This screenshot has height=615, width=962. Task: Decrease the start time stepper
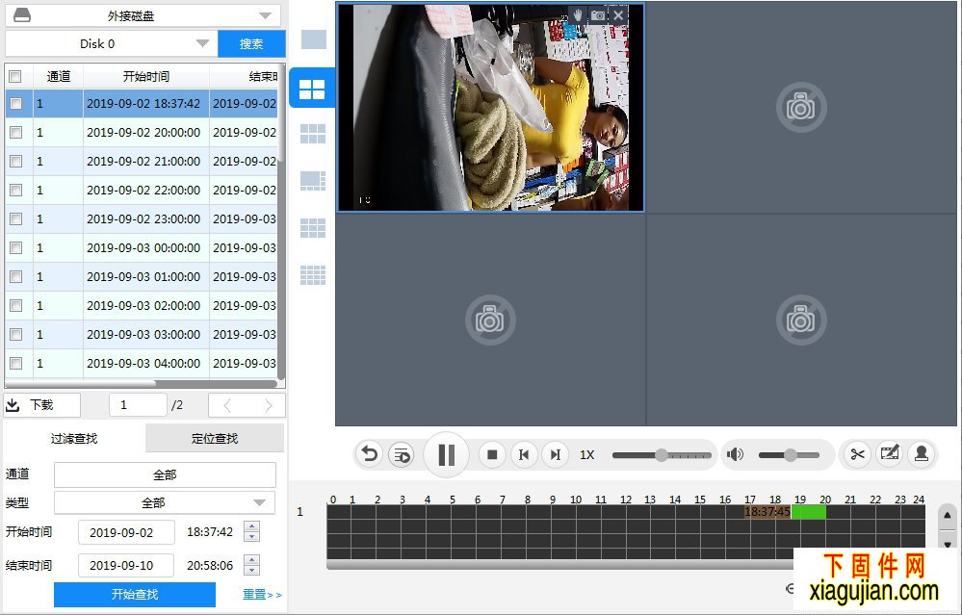point(251,537)
